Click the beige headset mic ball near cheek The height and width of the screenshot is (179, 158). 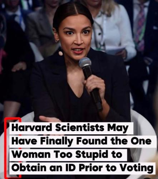pyautogui.click(x=61, y=53)
